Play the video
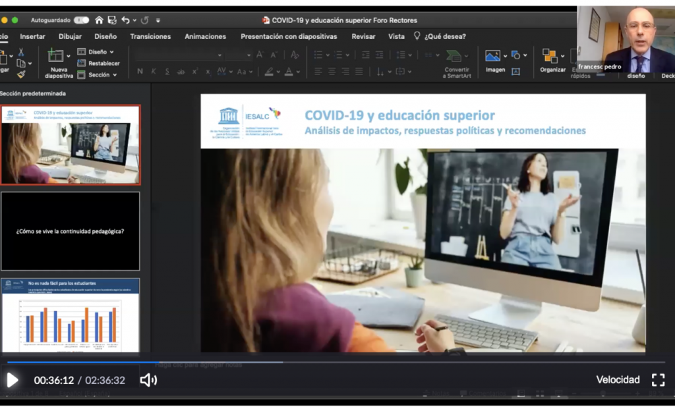Image resolution: width=675 pixels, height=409 pixels. 13,380
